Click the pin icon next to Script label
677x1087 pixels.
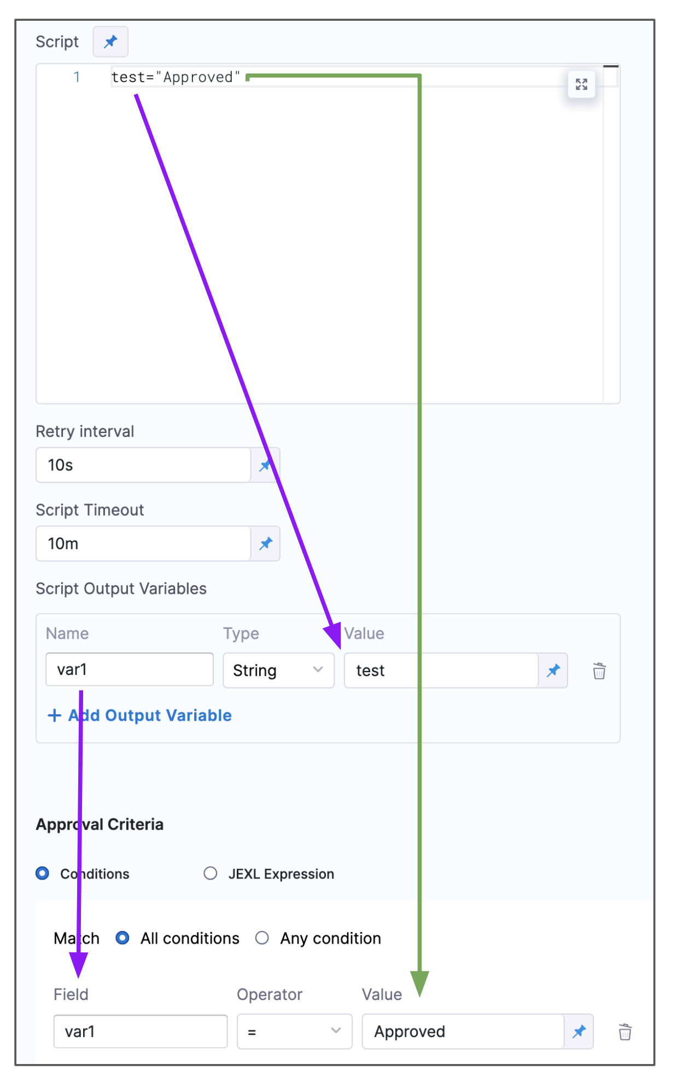[x=110, y=42]
